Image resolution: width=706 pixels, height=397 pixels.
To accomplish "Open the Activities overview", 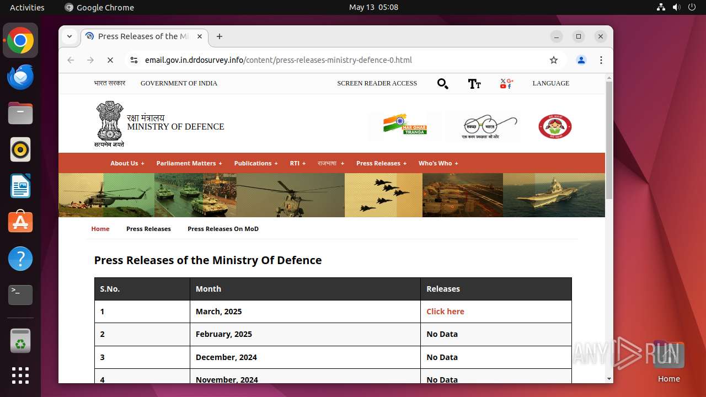I will pyautogui.click(x=27, y=7).
